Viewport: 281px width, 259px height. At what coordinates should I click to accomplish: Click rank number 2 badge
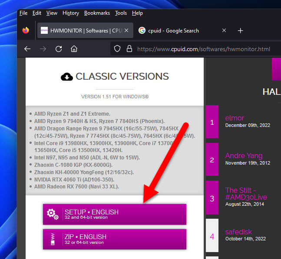212,159
